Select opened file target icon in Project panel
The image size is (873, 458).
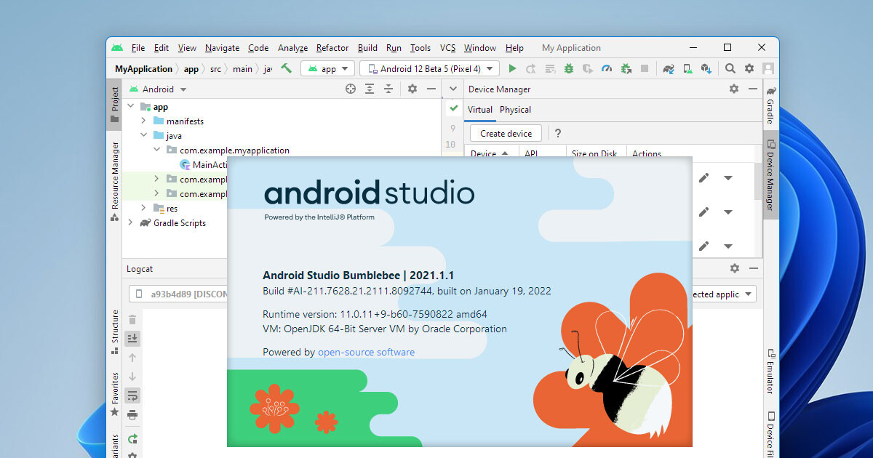tap(351, 89)
